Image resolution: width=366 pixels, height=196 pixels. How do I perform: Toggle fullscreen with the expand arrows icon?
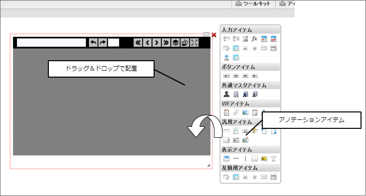coord(194,43)
